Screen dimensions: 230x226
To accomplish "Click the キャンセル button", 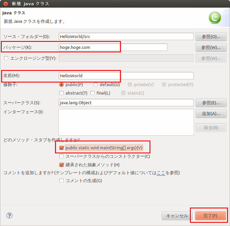I will [177, 216].
